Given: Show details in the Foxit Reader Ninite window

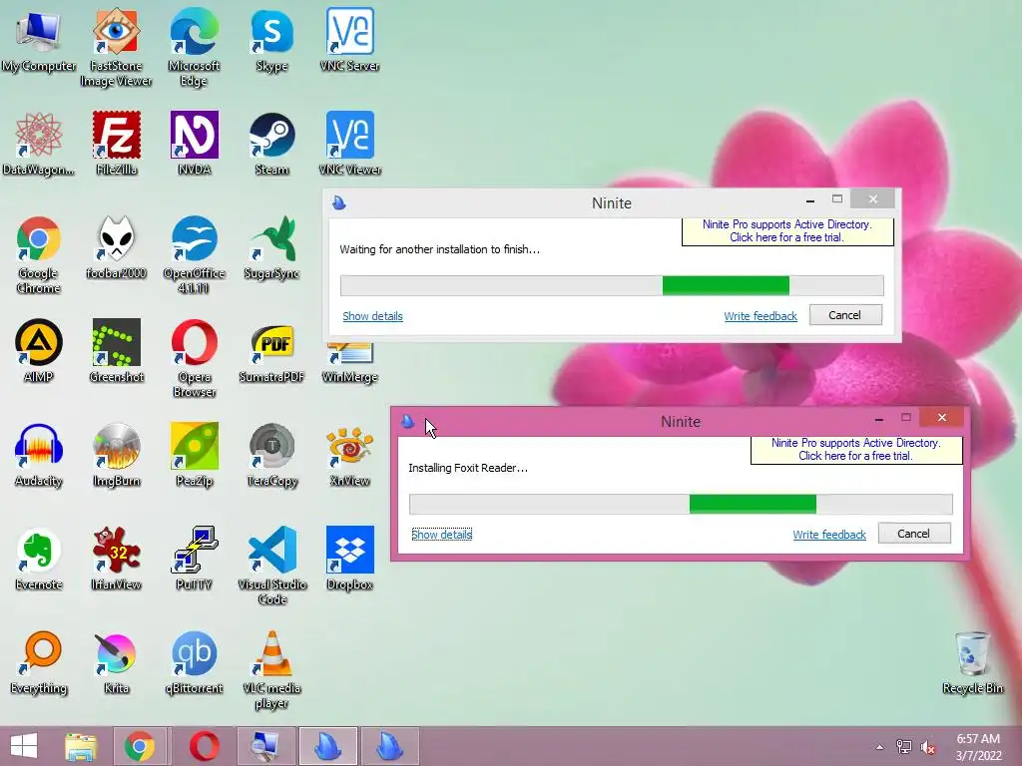Looking at the screenshot, I should tap(442, 535).
